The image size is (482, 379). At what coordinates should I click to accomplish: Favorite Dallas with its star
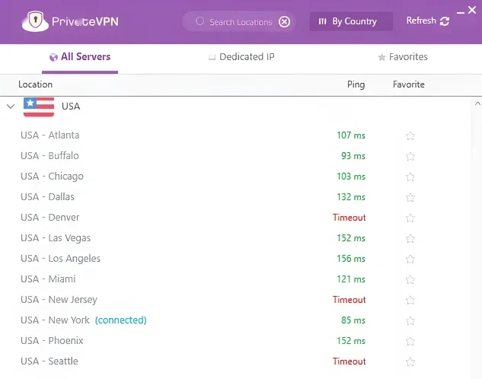pos(410,197)
